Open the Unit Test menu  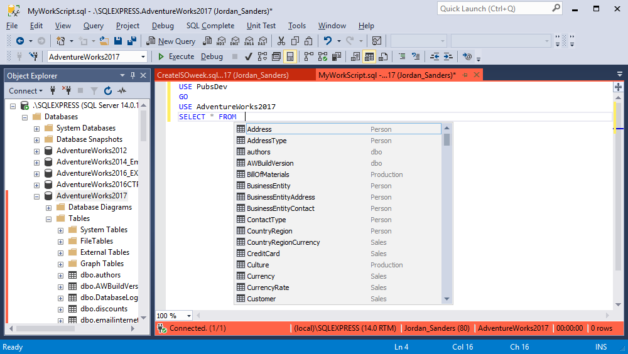tap(261, 26)
